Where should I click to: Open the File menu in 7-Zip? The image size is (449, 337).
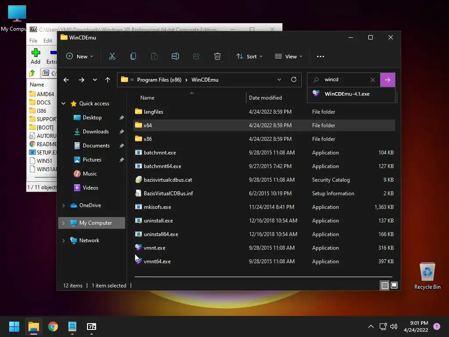point(33,41)
